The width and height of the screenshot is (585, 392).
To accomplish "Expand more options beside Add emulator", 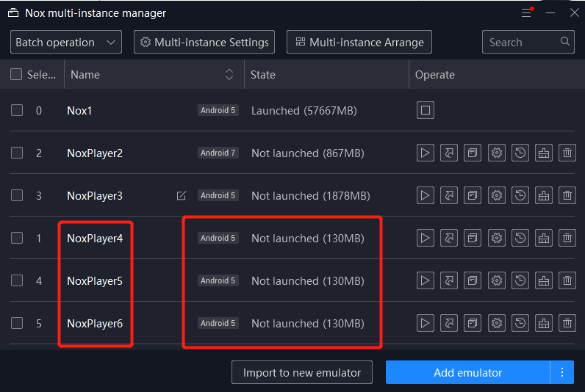I will [562, 372].
